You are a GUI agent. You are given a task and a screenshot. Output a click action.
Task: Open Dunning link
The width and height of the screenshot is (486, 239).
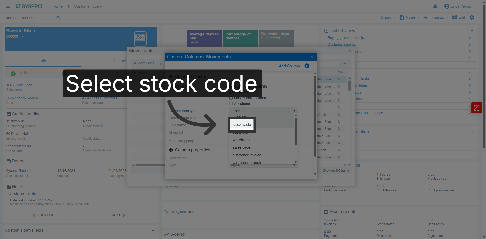pos(171,187)
